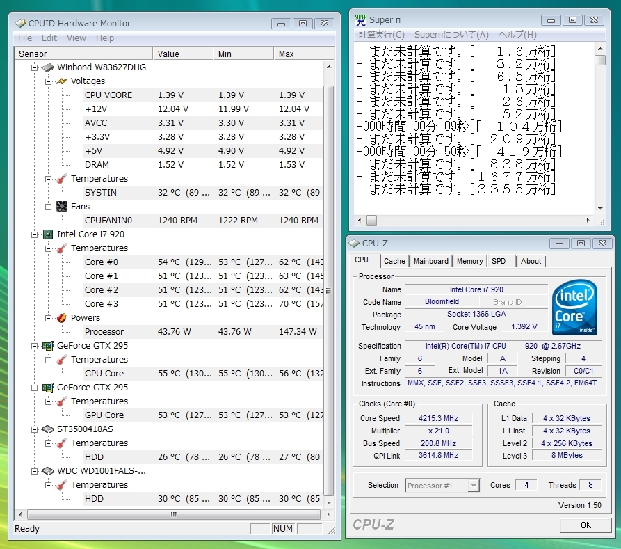Click the first GeForce GTX 295 card icon

(48, 346)
